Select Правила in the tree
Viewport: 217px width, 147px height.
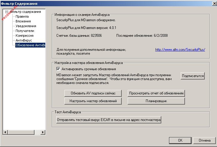click(x=22, y=16)
